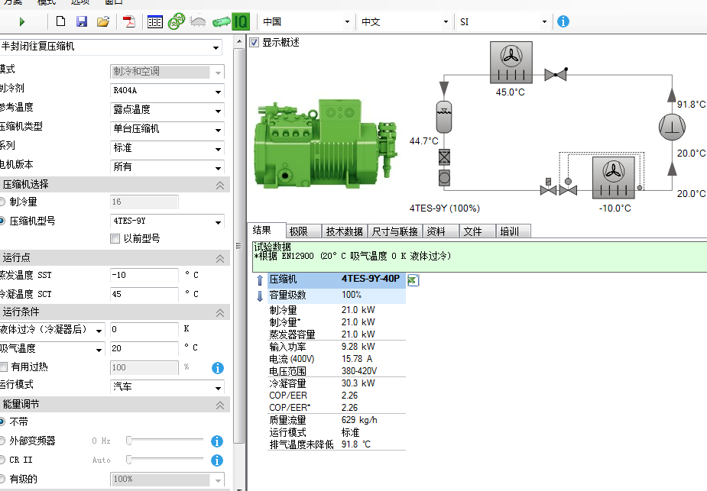The height and width of the screenshot is (491, 707).
Task: Enable the 有用过热 checkbox
Action: (x=3, y=367)
